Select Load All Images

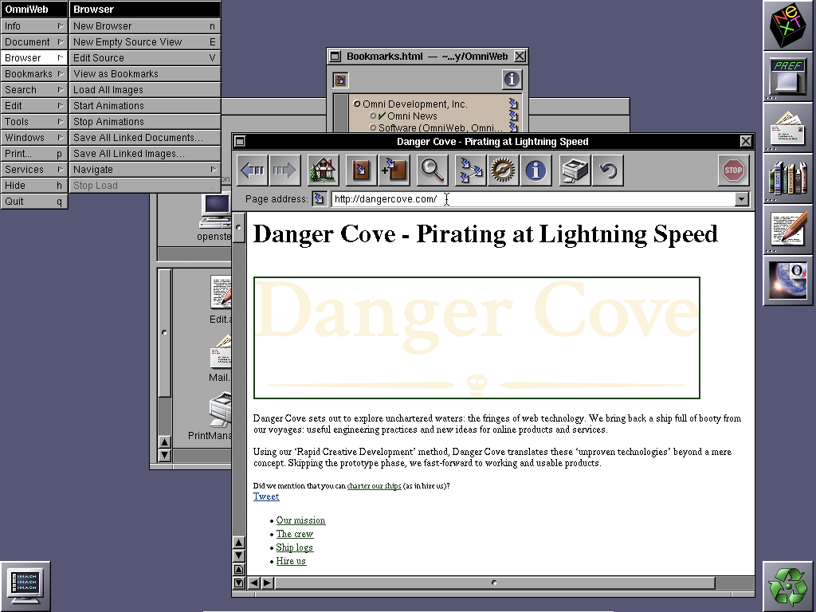tap(145, 89)
